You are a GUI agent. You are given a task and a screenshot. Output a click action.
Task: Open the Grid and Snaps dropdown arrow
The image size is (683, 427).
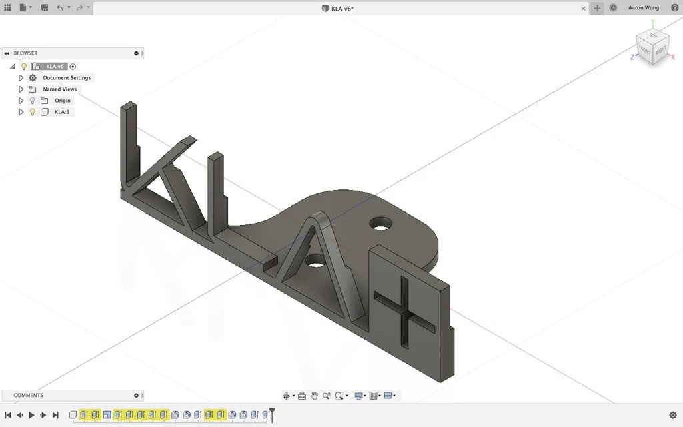[x=380, y=396]
